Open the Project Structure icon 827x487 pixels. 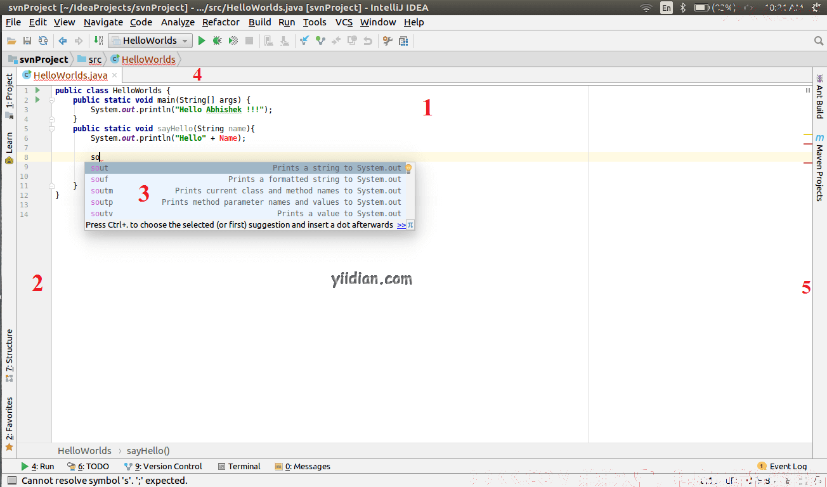point(403,41)
